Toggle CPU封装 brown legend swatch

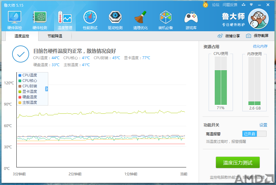coord(20,86)
